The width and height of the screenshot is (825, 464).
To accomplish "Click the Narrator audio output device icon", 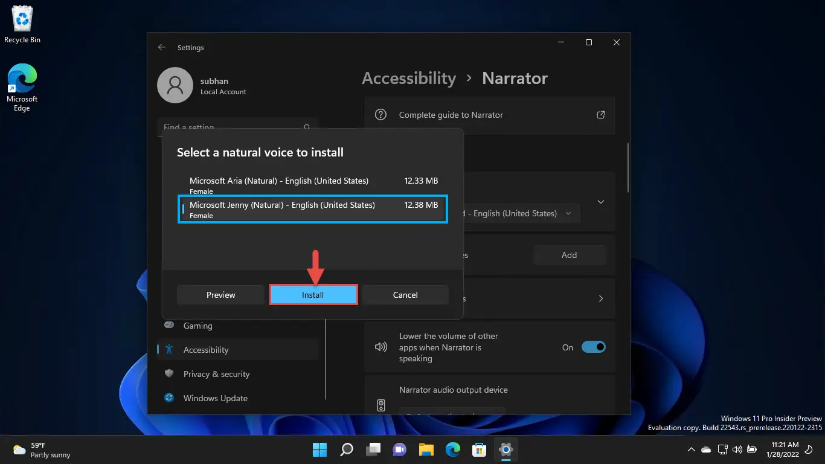I will [380, 405].
